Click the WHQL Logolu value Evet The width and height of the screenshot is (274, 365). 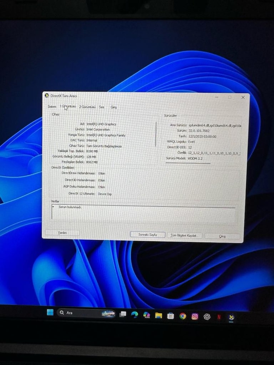pos(191,142)
